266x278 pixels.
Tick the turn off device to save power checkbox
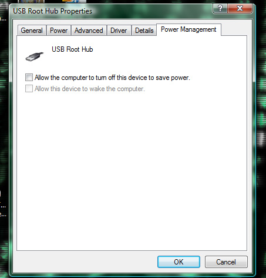pyautogui.click(x=29, y=78)
